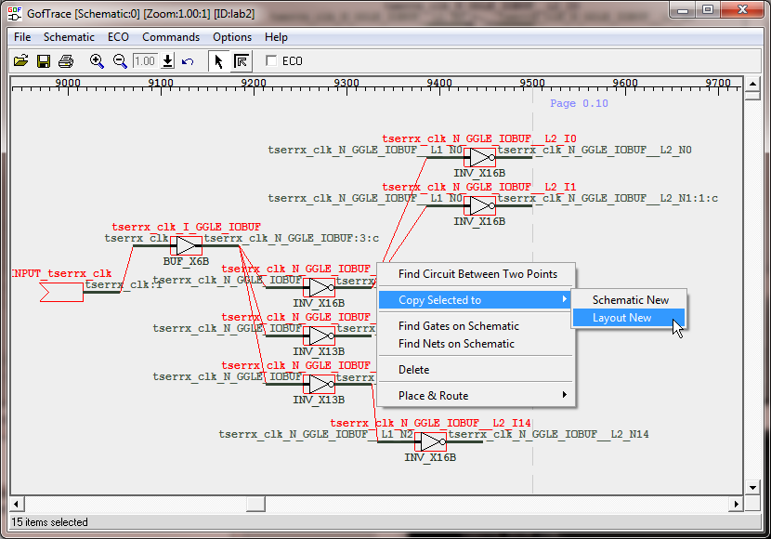Choose Schematic New from submenu
Viewport: 771px width, 539px height.
[630, 300]
